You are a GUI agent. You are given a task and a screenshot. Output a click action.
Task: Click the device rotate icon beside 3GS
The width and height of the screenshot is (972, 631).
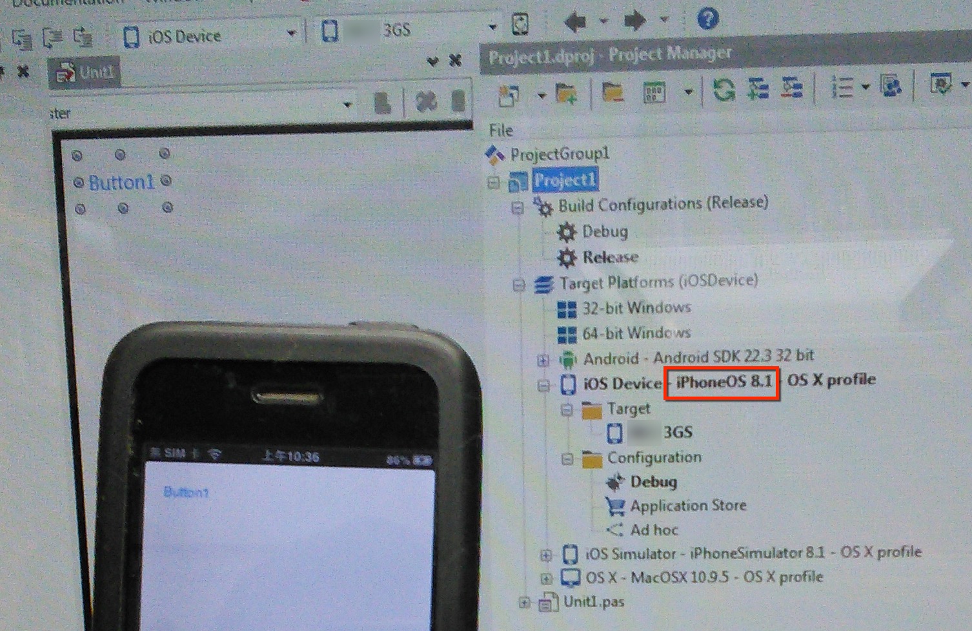(x=520, y=25)
